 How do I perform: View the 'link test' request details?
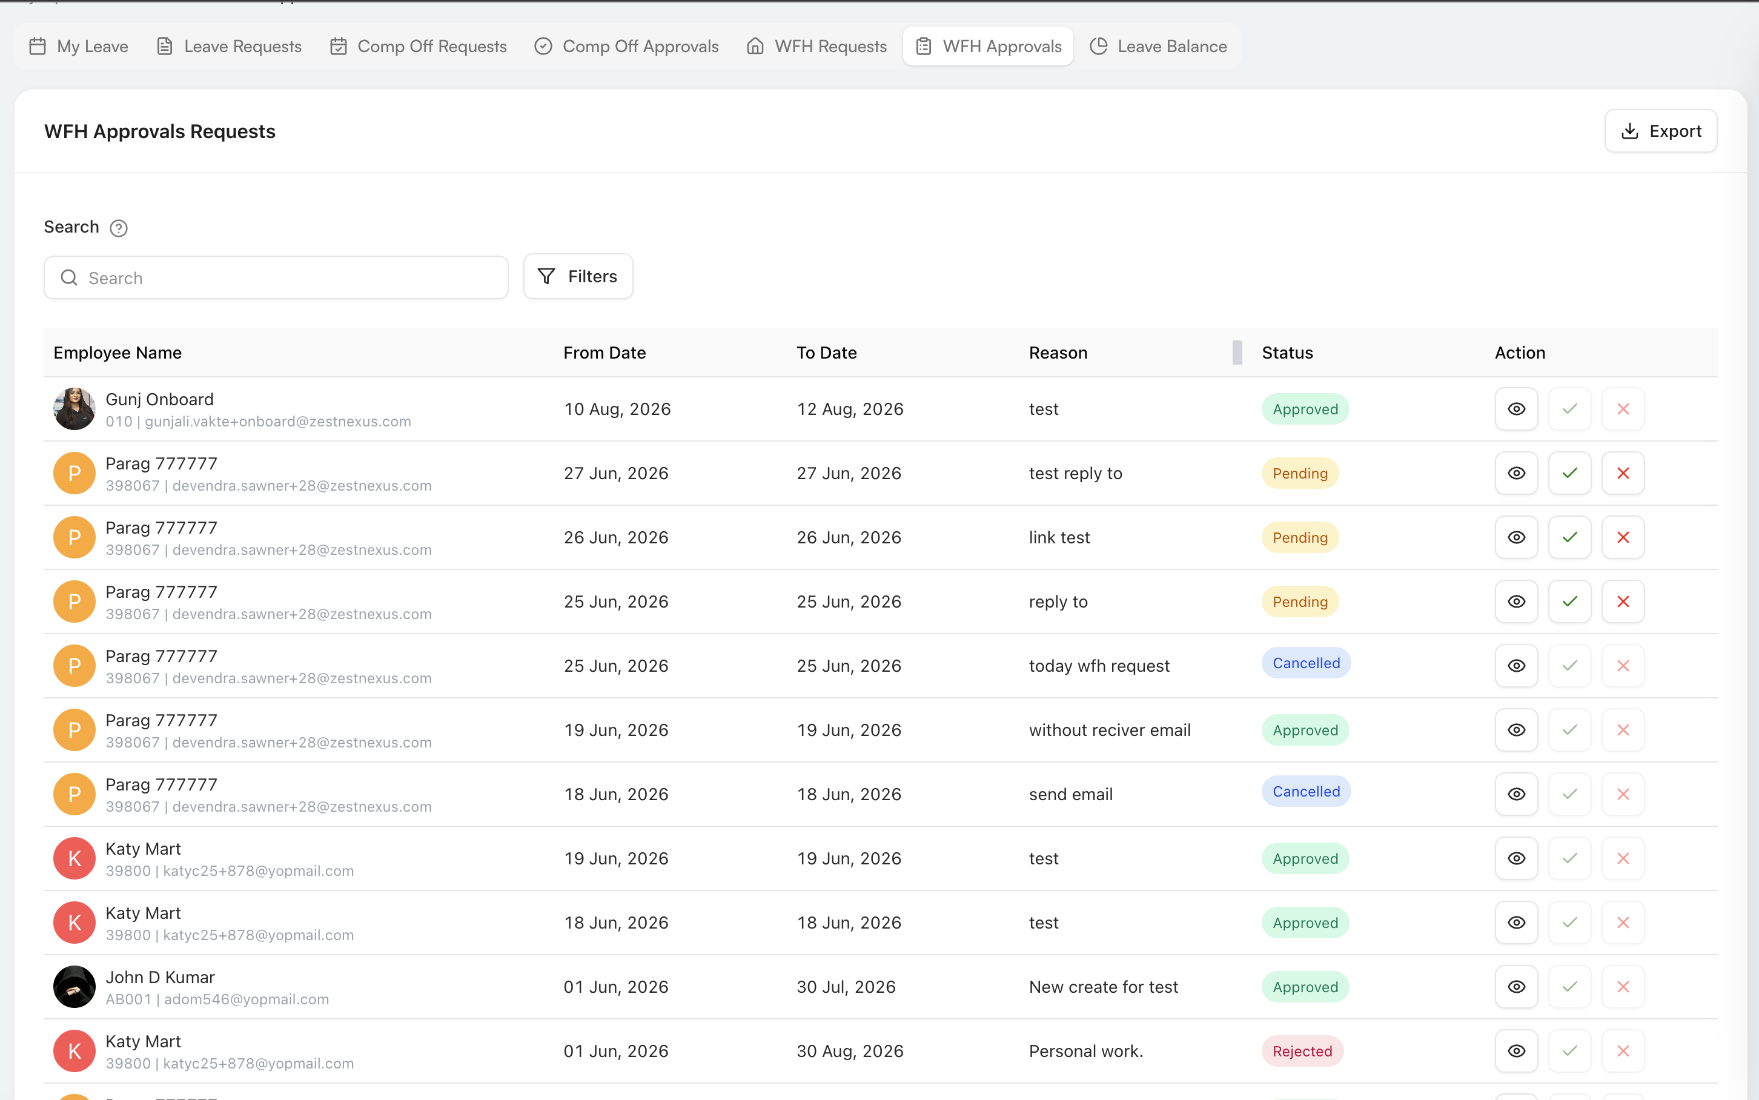point(1516,537)
